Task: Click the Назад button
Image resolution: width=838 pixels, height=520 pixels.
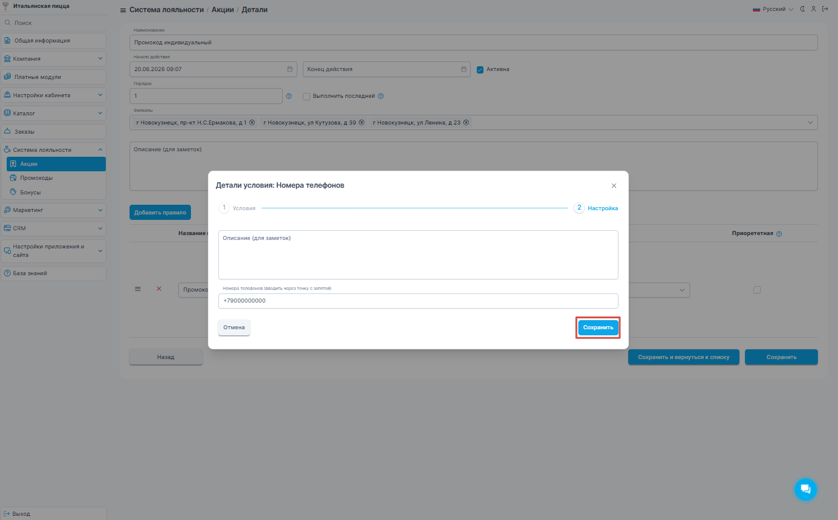Action: click(165, 357)
